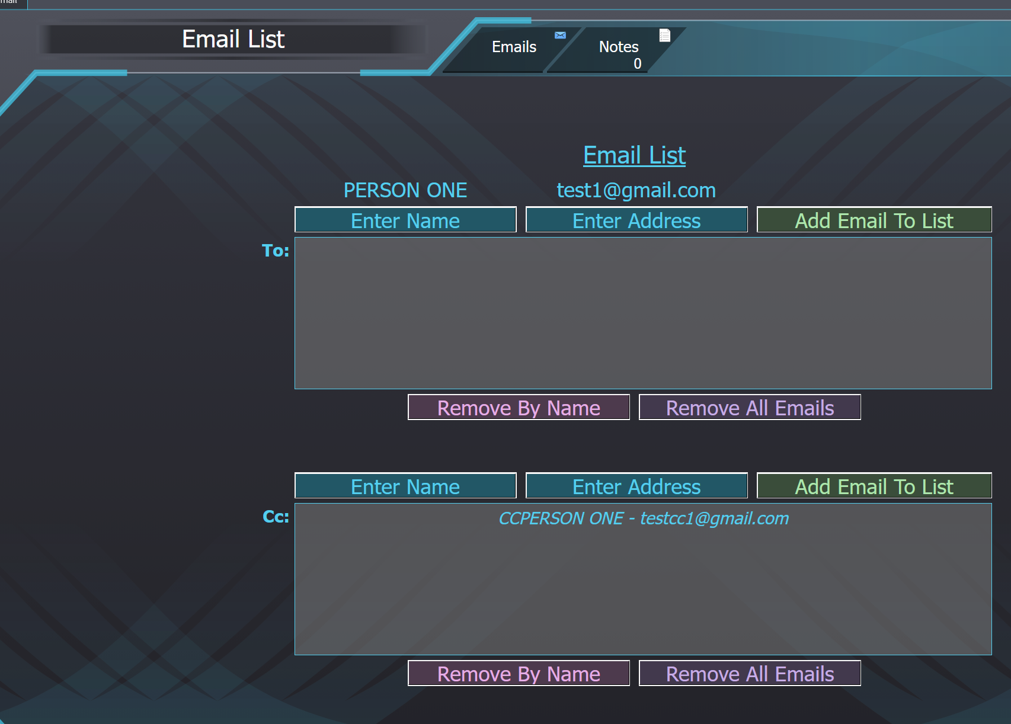The image size is (1011, 724).
Task: Click the test1@gmail.com address label
Action: pyautogui.click(x=636, y=190)
